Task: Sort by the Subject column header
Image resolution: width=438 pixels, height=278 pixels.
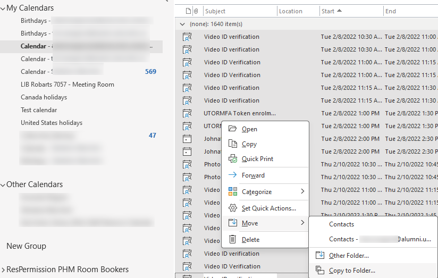Action: (215, 11)
